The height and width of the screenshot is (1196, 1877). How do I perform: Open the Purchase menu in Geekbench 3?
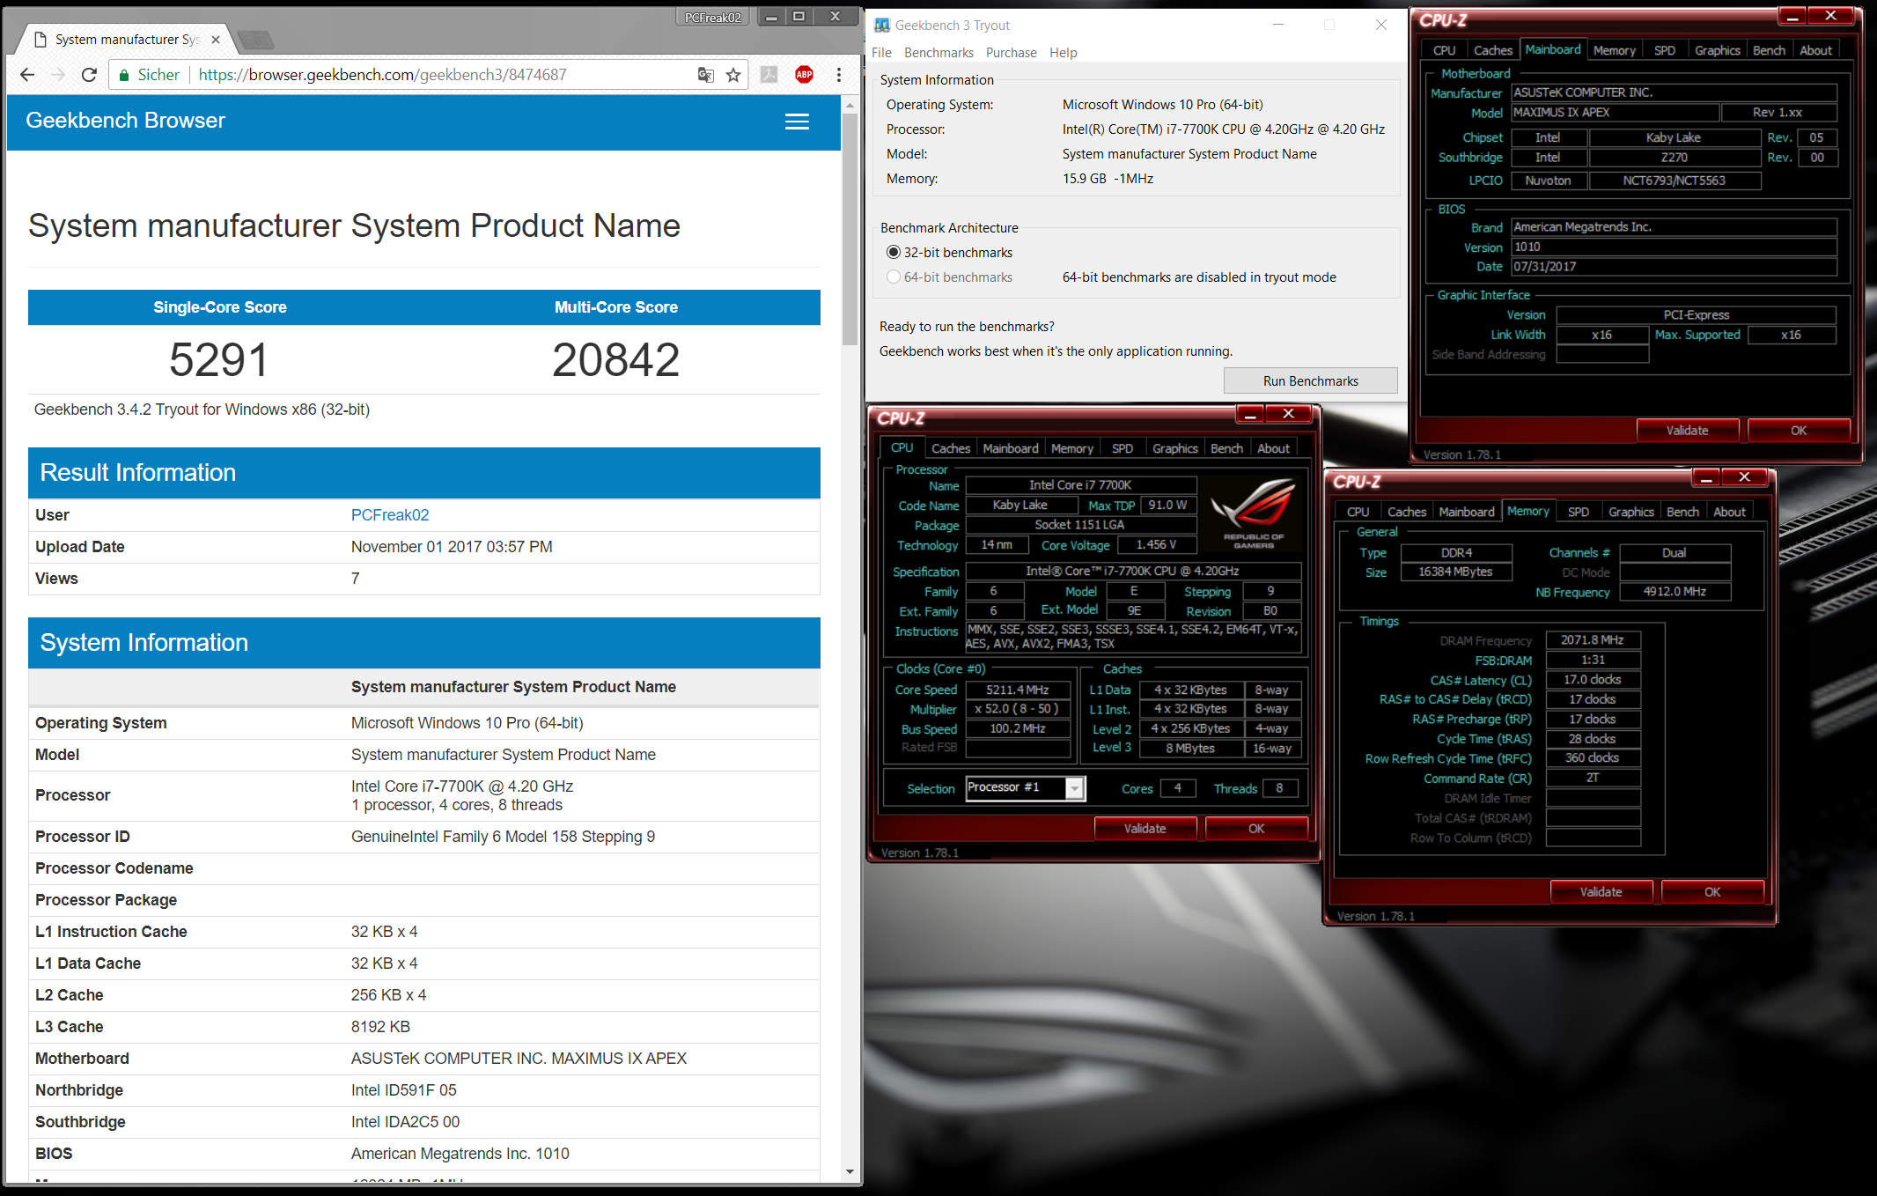(x=1011, y=53)
